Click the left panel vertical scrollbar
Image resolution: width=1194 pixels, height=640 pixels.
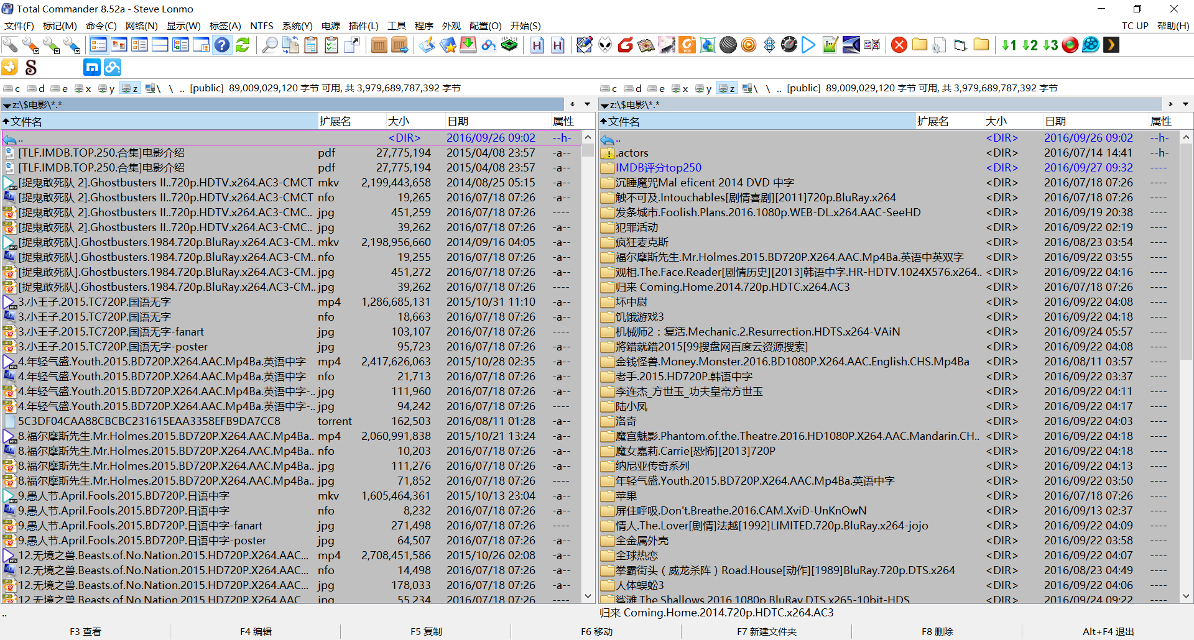588,367
